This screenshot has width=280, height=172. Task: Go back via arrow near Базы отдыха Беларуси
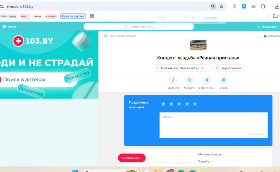coord(105,36)
